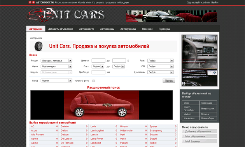This screenshot has width=245, height=147.
Task: Open 'Добавить объявление' in user menu
Action: tap(199, 131)
